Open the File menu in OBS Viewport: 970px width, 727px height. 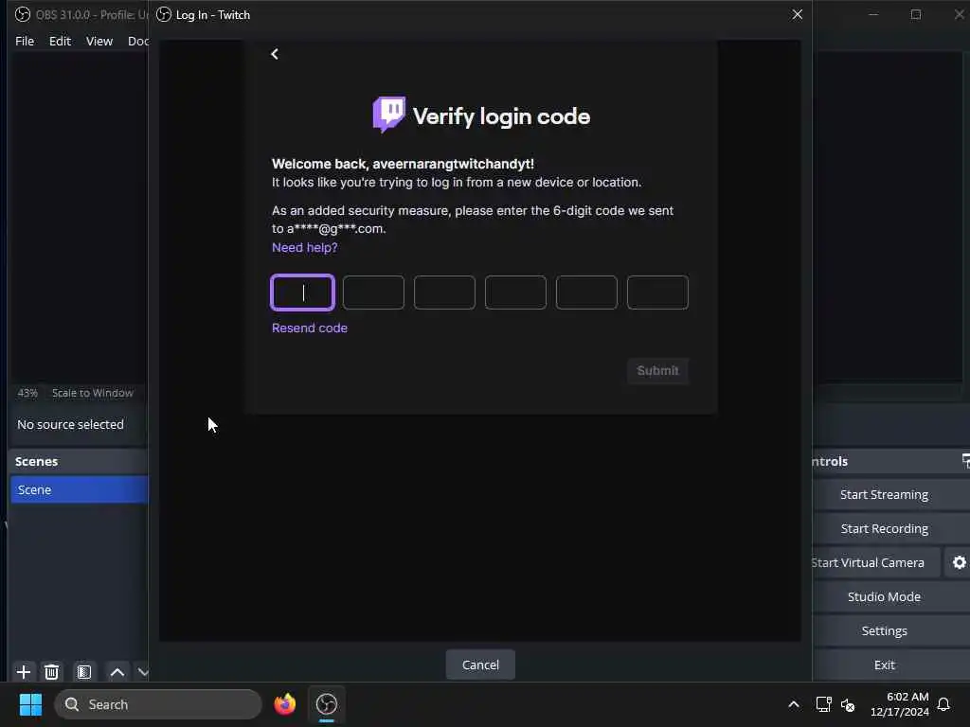(x=25, y=41)
